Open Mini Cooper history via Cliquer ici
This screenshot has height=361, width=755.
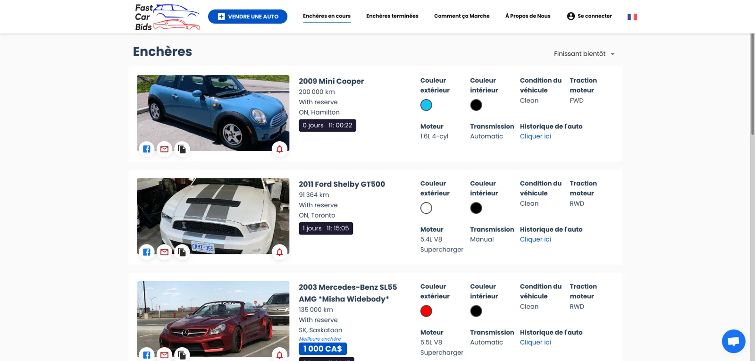536,136
